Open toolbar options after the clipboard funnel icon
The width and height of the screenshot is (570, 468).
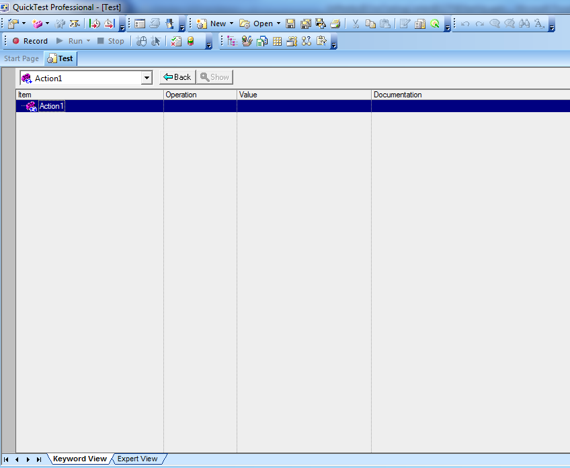(x=334, y=42)
